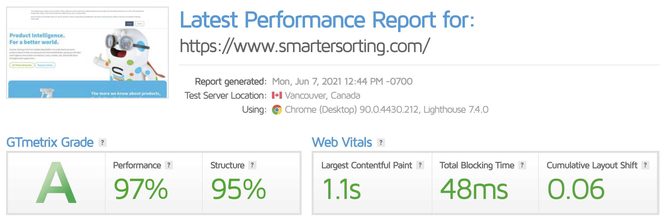Click the help icon next to GTmetrix Grade

[x=103, y=142]
